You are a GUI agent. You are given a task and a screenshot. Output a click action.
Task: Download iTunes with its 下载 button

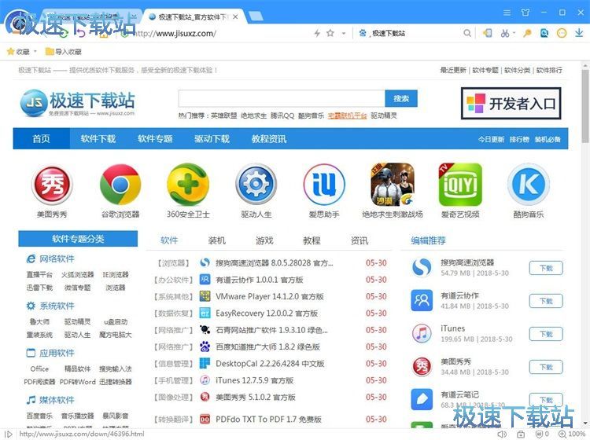click(546, 334)
